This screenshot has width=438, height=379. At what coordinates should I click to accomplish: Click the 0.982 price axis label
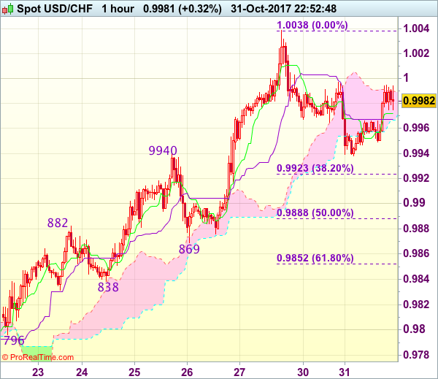(x=416, y=305)
